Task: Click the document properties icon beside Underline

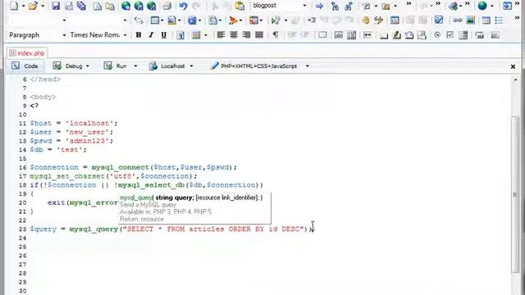Action: pos(180,35)
